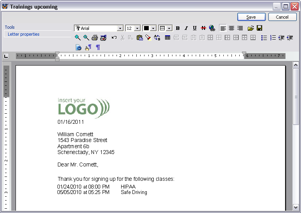
Task: Click the border style icon button
Action: (162, 28)
